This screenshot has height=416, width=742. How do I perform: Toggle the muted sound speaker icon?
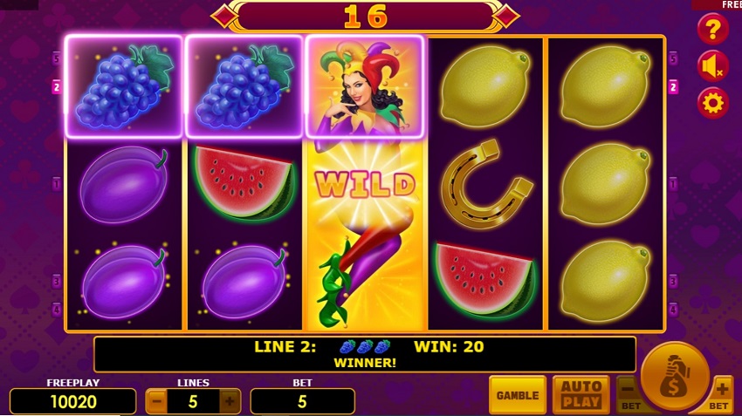point(712,66)
